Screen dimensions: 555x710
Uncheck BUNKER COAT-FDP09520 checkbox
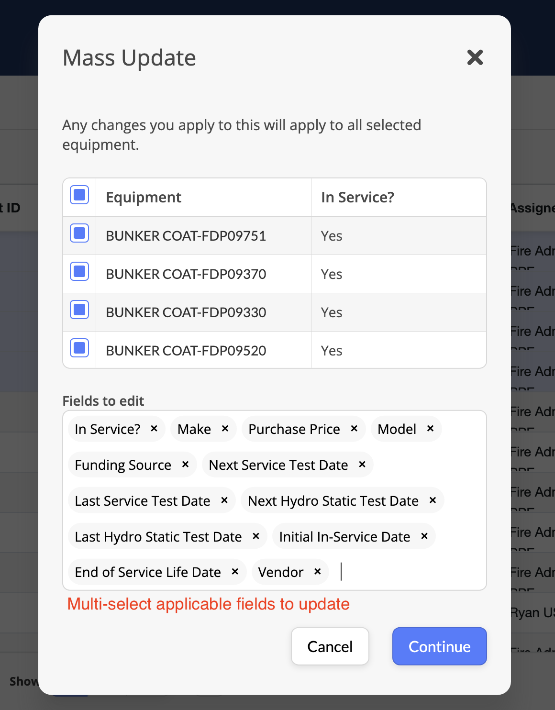pyautogui.click(x=79, y=348)
